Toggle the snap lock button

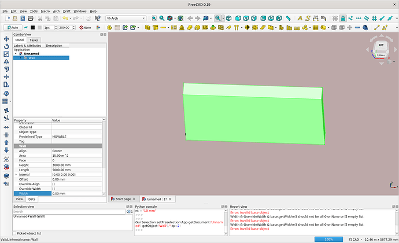tap(343, 19)
